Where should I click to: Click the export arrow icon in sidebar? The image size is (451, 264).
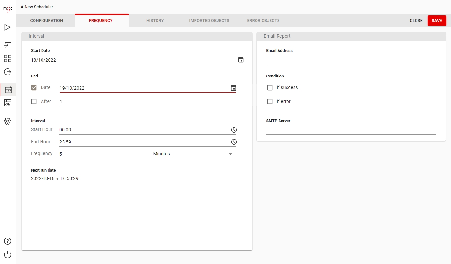(8, 72)
